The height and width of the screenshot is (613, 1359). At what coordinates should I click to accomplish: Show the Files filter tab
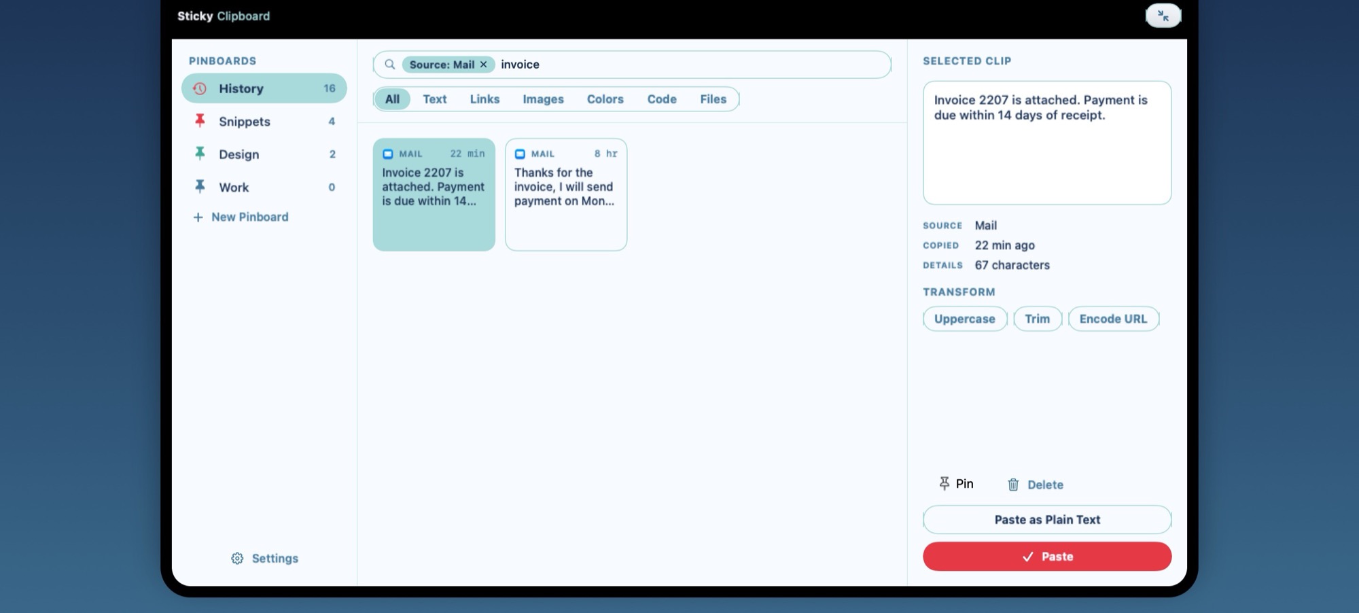[713, 99]
